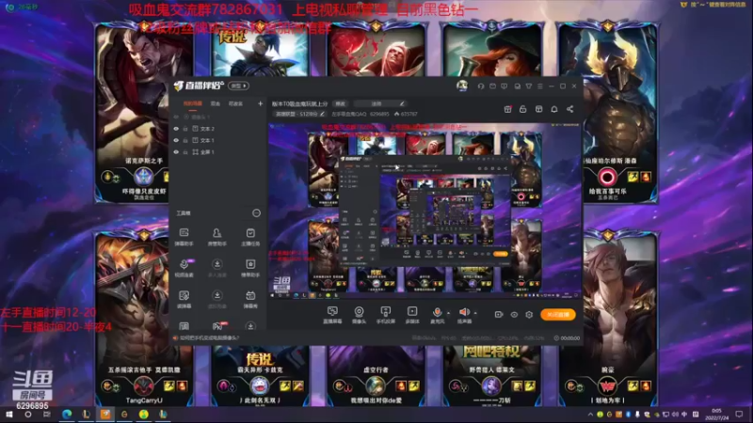Image resolution: width=753 pixels, height=423 pixels.
Task: Open Task View on the taskbar
Action: coord(46,414)
